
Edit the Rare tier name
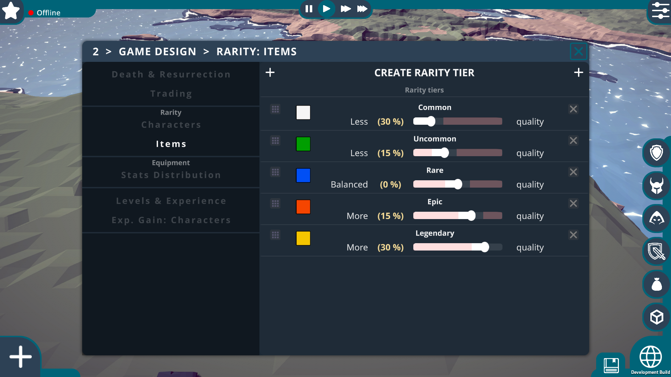435,170
